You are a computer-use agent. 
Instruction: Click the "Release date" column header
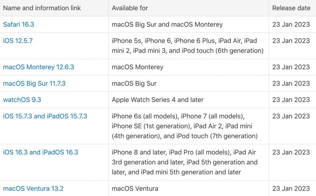291,8
